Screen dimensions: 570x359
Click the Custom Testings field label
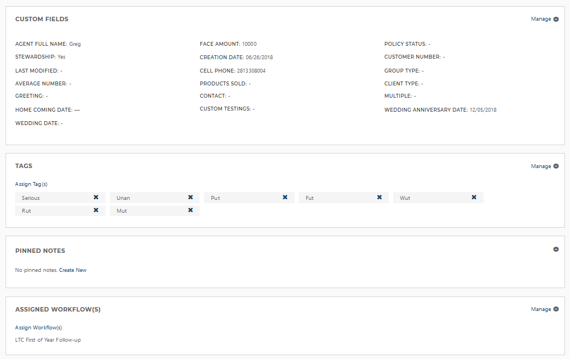point(225,108)
